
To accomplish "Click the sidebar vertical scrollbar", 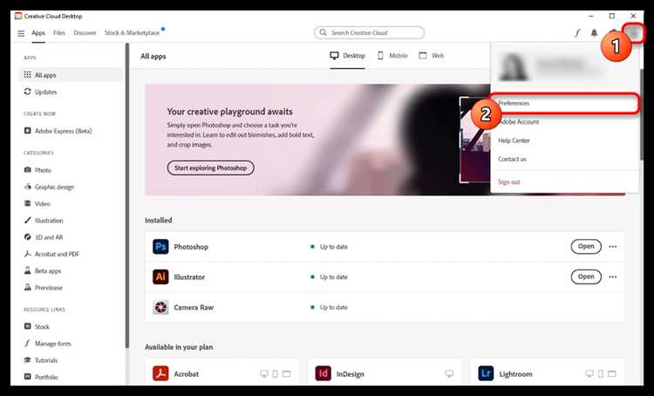I will pyautogui.click(x=127, y=196).
